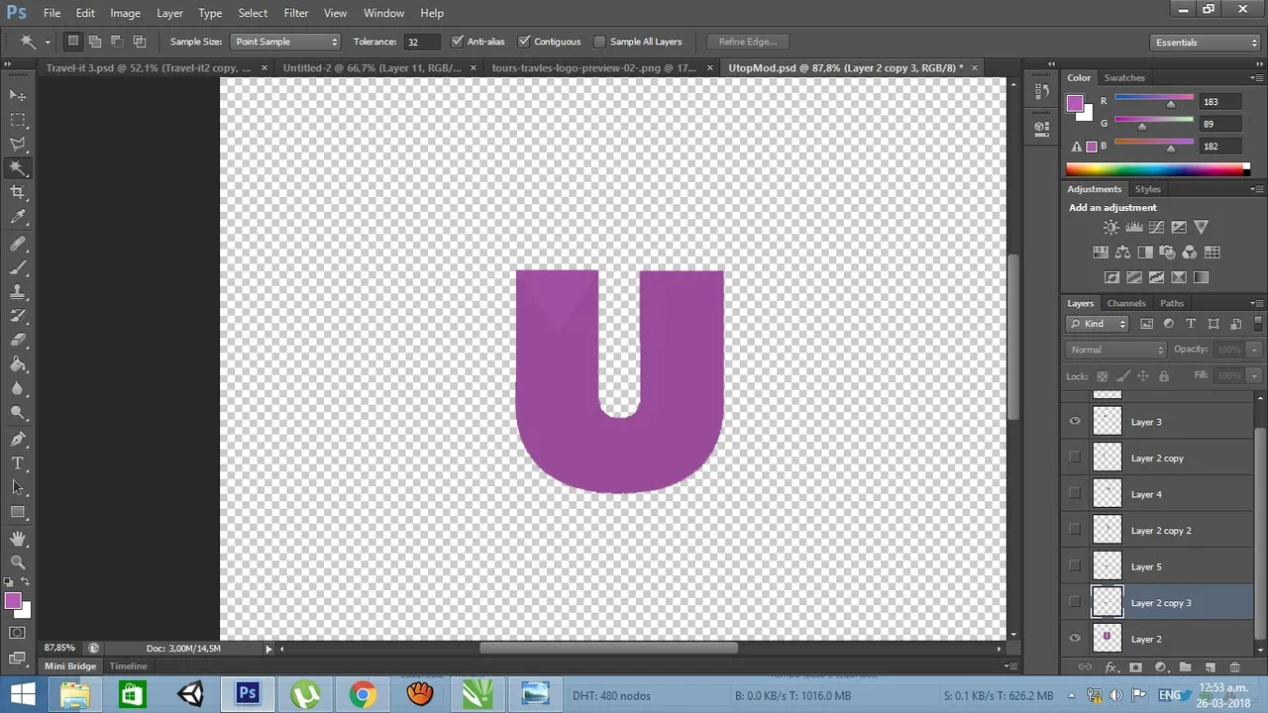Select the Brush tool
Screen dimensions: 1268x713
(18, 268)
